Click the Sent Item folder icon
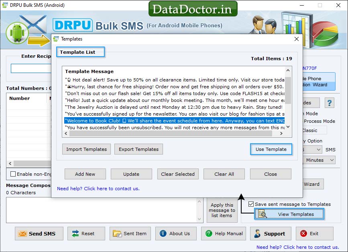348x252 pixels. click(x=117, y=234)
